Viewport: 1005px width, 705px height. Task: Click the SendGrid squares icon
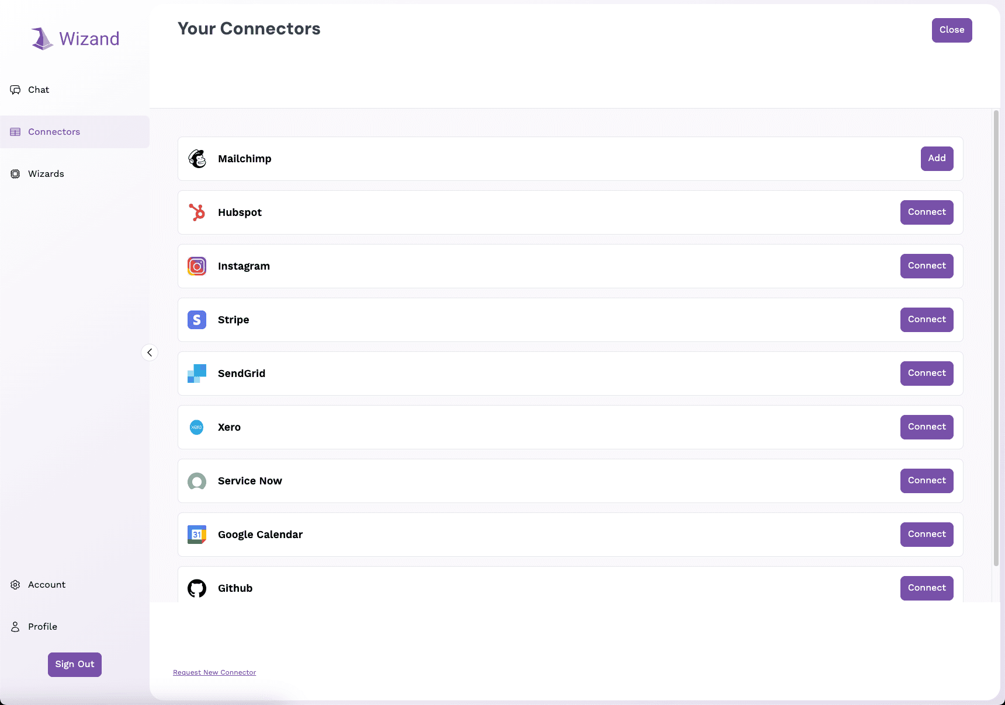coord(197,374)
